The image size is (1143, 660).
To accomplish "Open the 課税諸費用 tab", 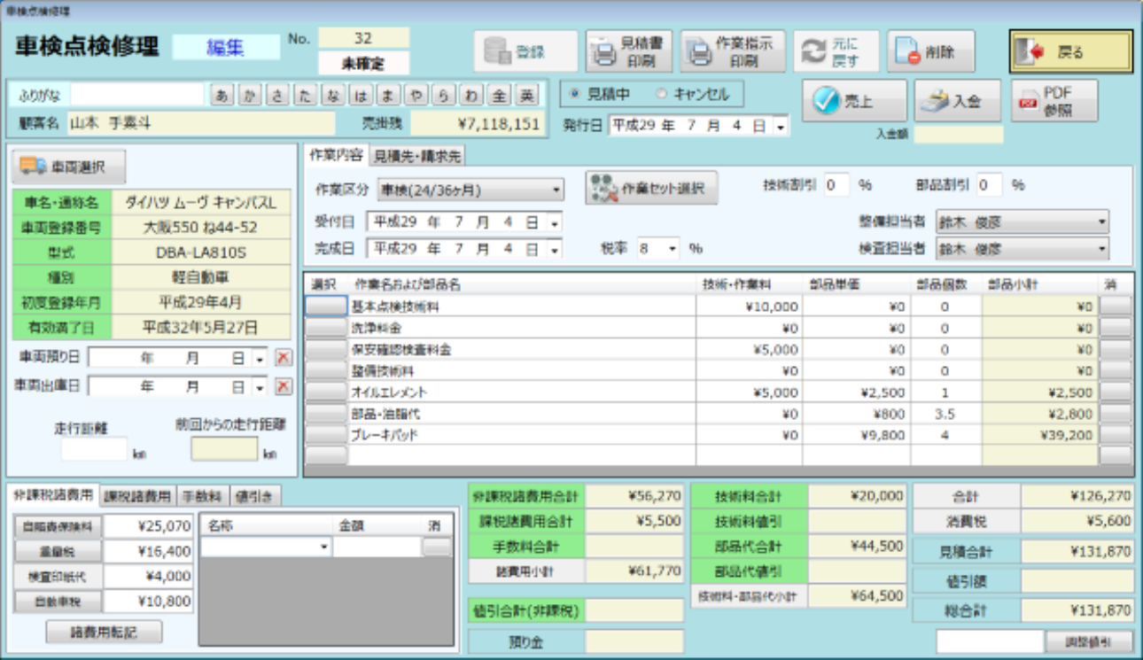I will pyautogui.click(x=137, y=495).
